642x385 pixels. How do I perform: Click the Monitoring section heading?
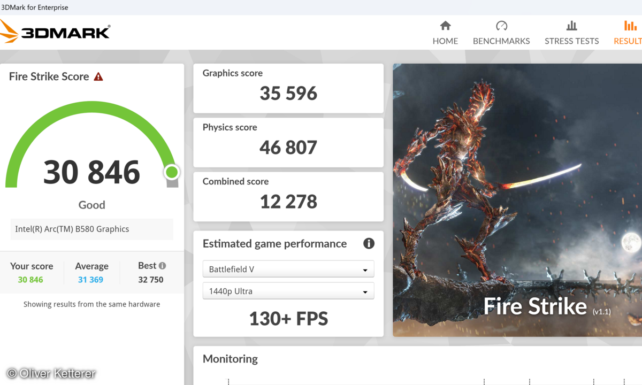click(230, 359)
